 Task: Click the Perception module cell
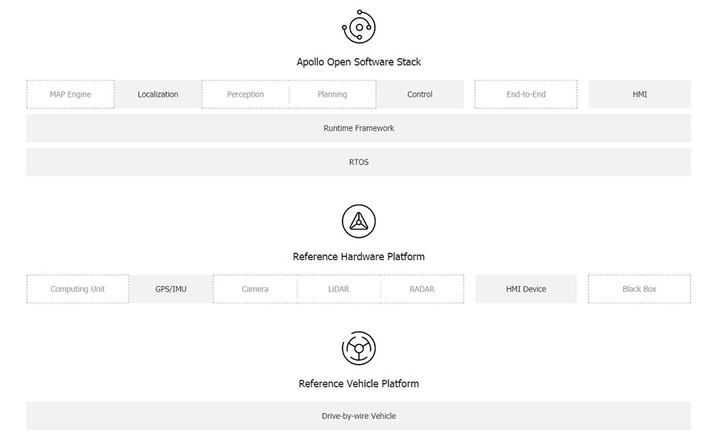[x=245, y=94]
